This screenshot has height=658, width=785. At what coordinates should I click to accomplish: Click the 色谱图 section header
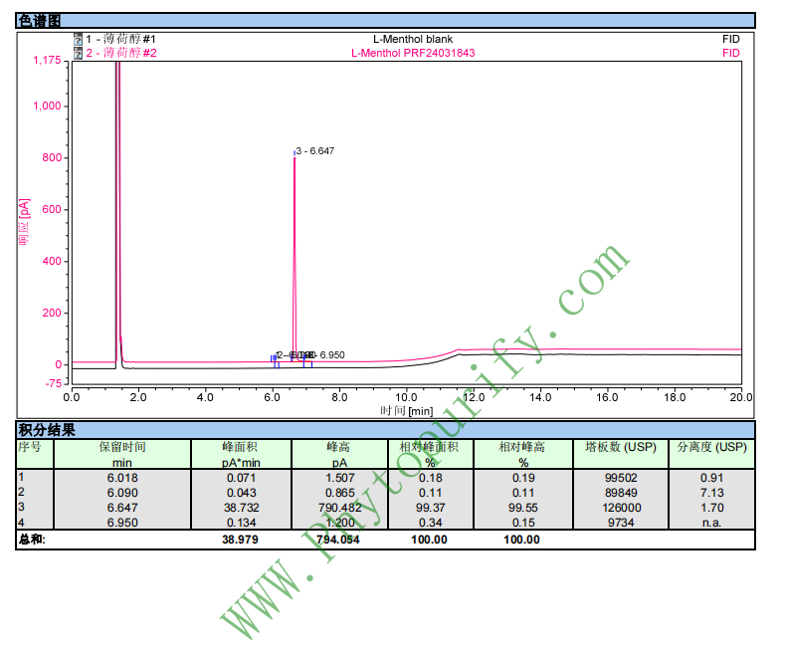[x=40, y=20]
